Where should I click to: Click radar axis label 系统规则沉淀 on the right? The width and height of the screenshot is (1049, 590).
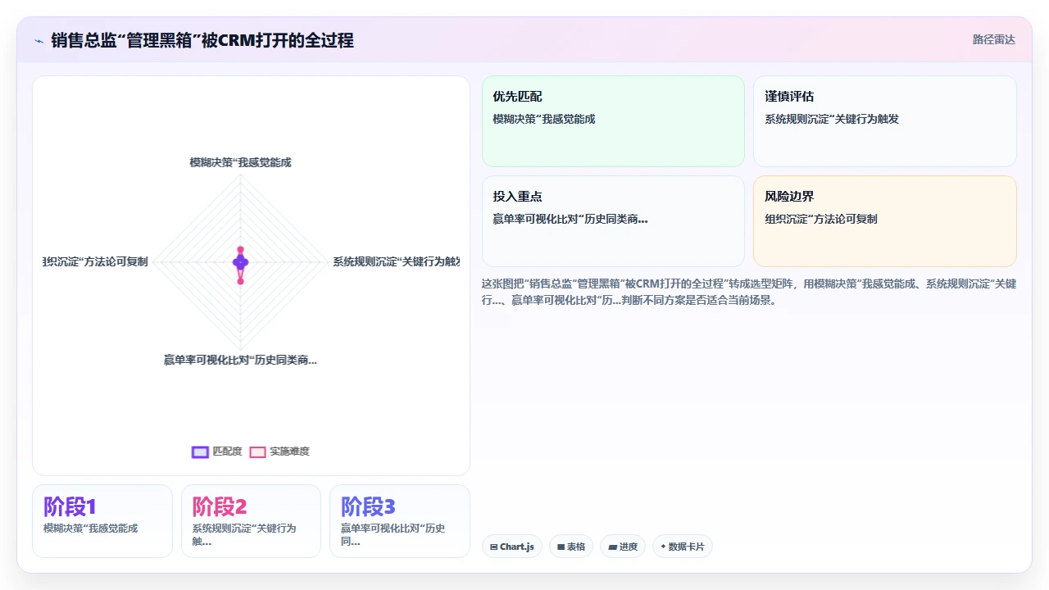[396, 261]
